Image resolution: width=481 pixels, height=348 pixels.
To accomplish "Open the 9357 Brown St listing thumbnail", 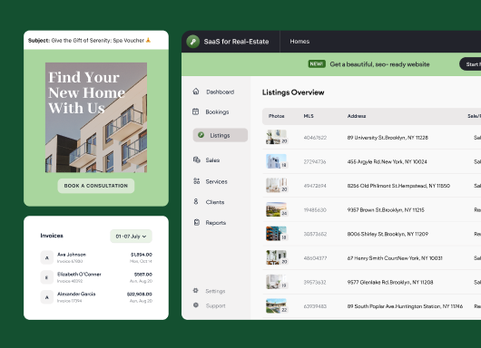I will click(277, 209).
